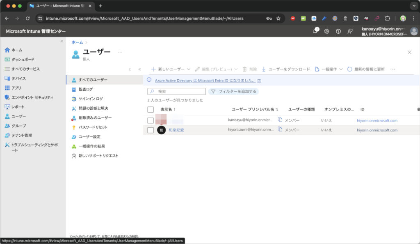The width and height of the screenshot is (420, 244).
Task: Open a new browser tab
Action: click(x=100, y=6)
